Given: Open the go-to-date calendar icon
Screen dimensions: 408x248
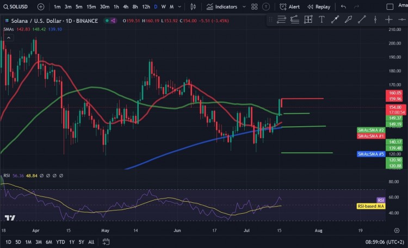Looking at the screenshot, I should [x=106, y=242].
